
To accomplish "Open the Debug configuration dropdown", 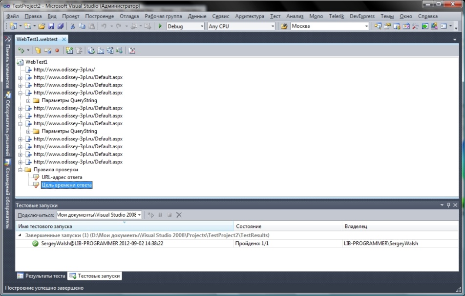I will pyautogui.click(x=202, y=26).
